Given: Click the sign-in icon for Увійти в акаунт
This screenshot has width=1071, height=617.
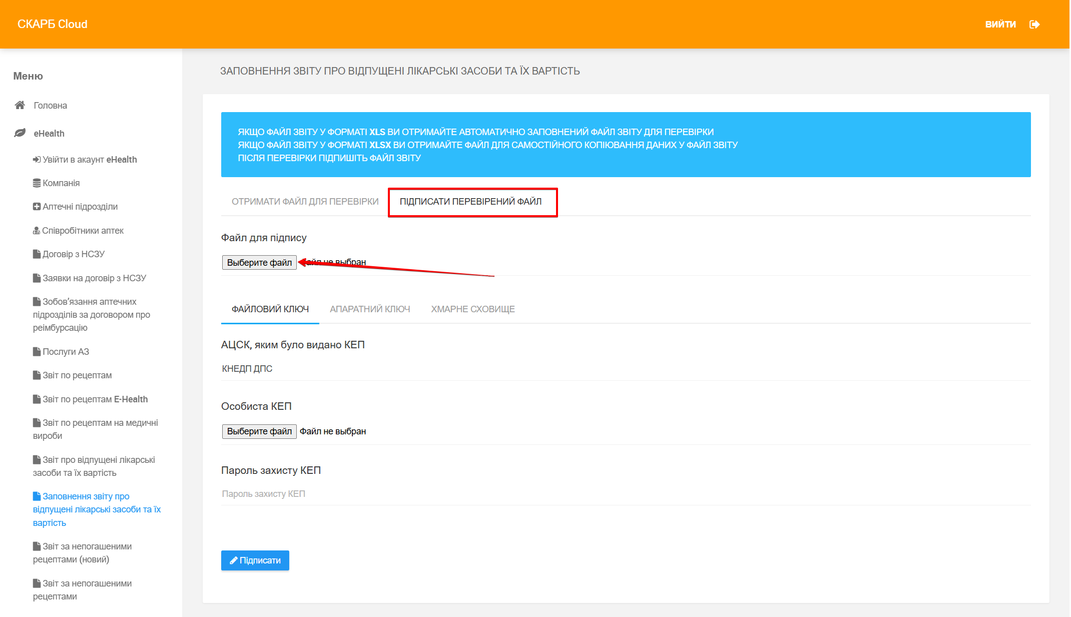Looking at the screenshot, I should pos(37,160).
